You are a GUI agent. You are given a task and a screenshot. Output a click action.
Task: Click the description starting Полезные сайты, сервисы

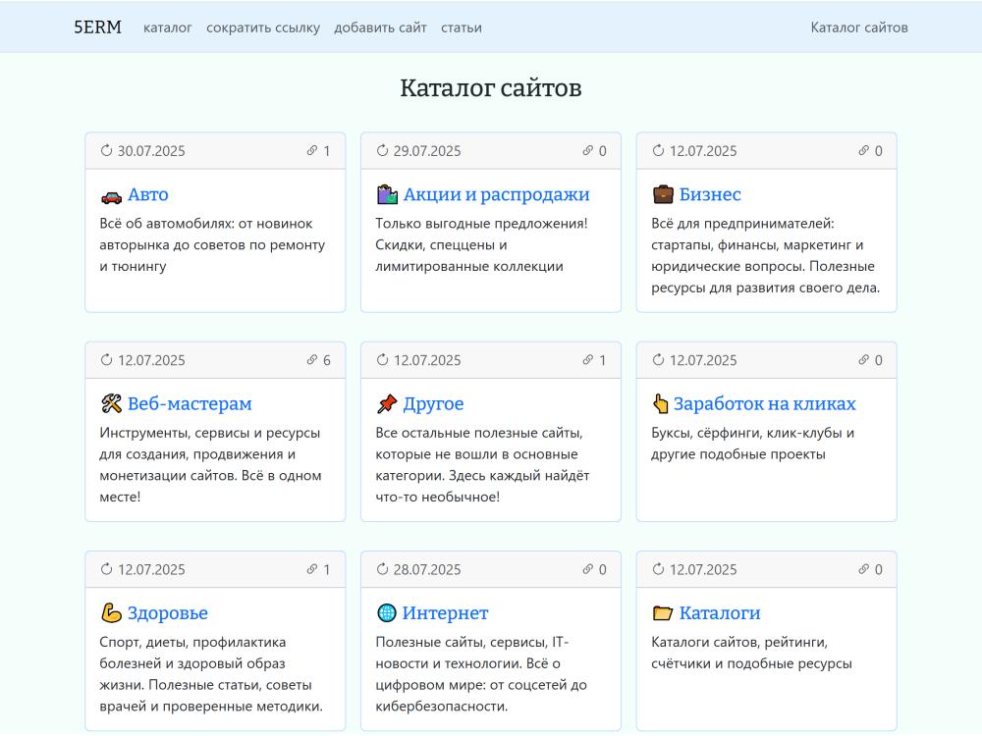pos(481,673)
